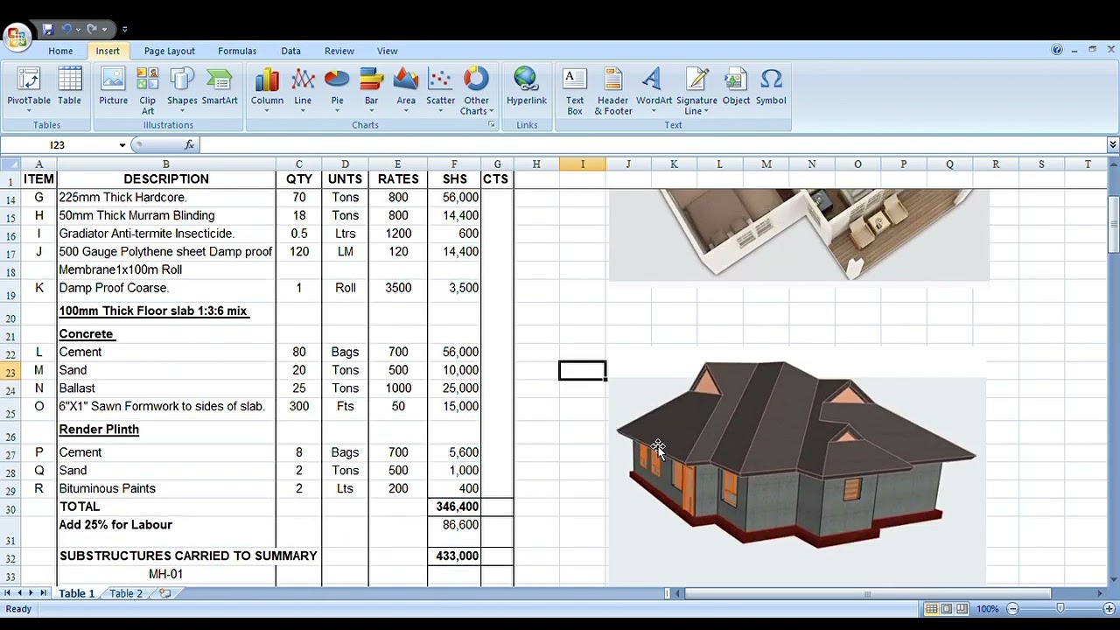This screenshot has height=630, width=1120.
Task: Click the Insert Function fx button
Action: [189, 145]
